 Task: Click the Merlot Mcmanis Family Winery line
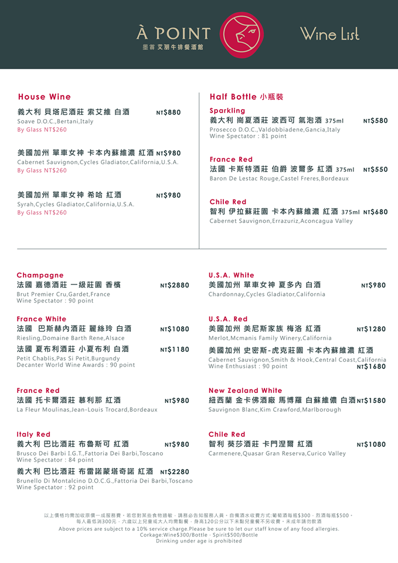tap(270, 338)
